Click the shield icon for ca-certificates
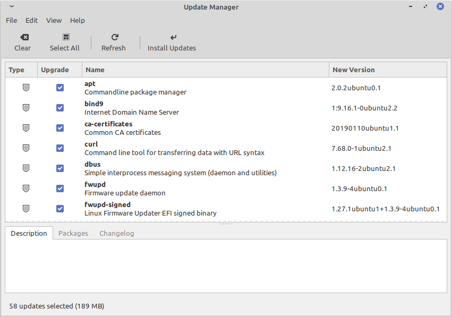This screenshot has width=452, height=317. pos(25,128)
